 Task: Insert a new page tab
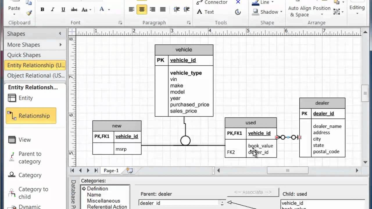click(130, 171)
